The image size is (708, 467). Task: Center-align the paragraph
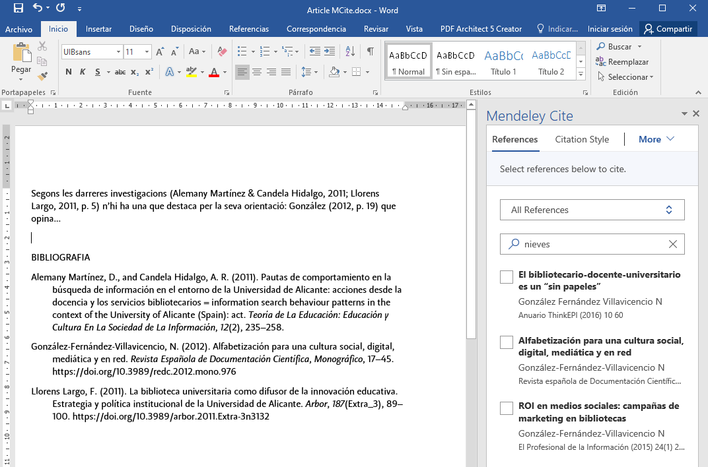point(257,72)
